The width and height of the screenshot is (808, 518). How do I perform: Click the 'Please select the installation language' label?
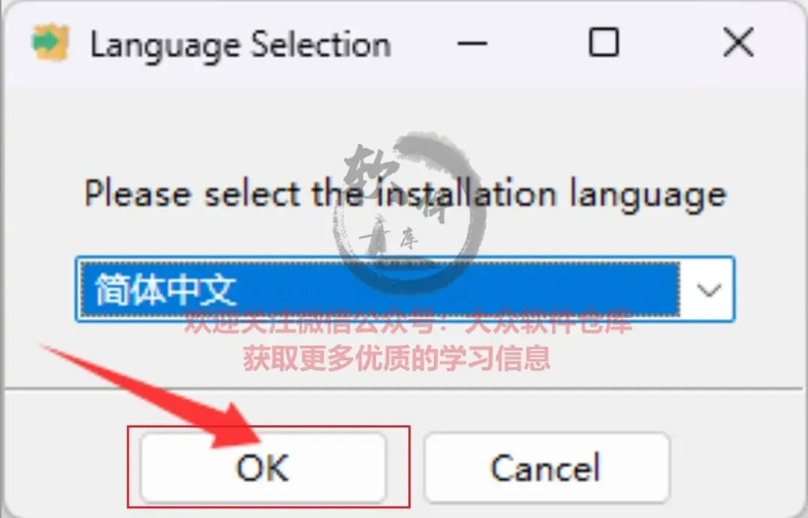[x=405, y=195]
